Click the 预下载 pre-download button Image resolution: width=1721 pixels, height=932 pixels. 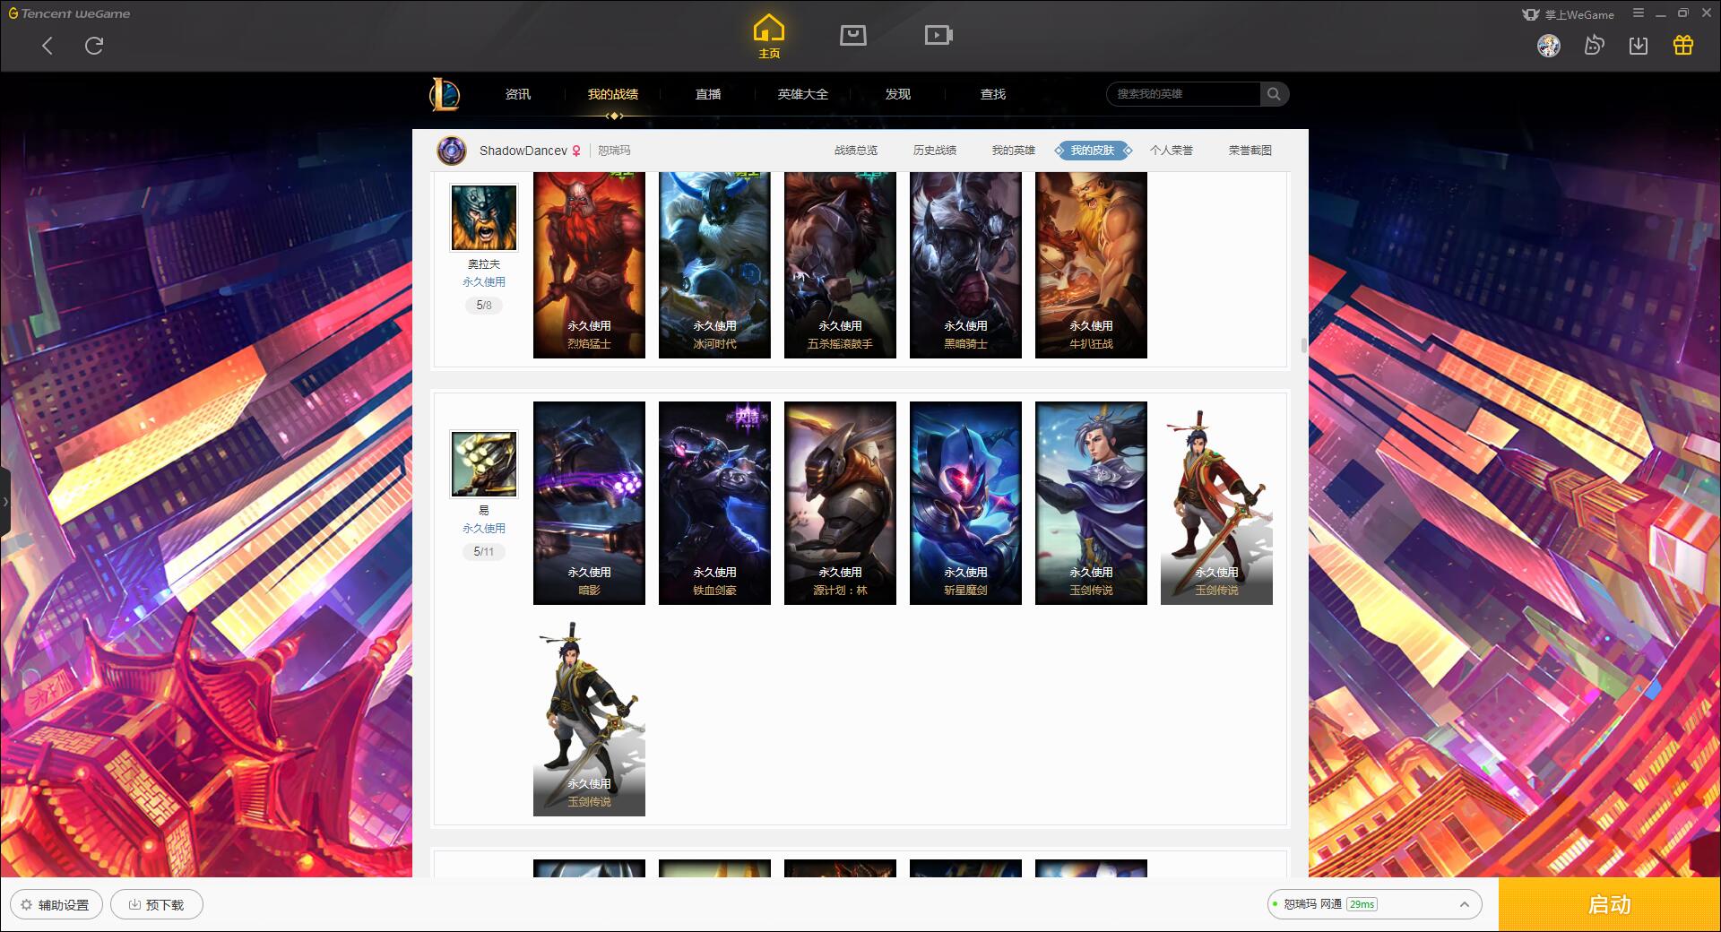157,904
